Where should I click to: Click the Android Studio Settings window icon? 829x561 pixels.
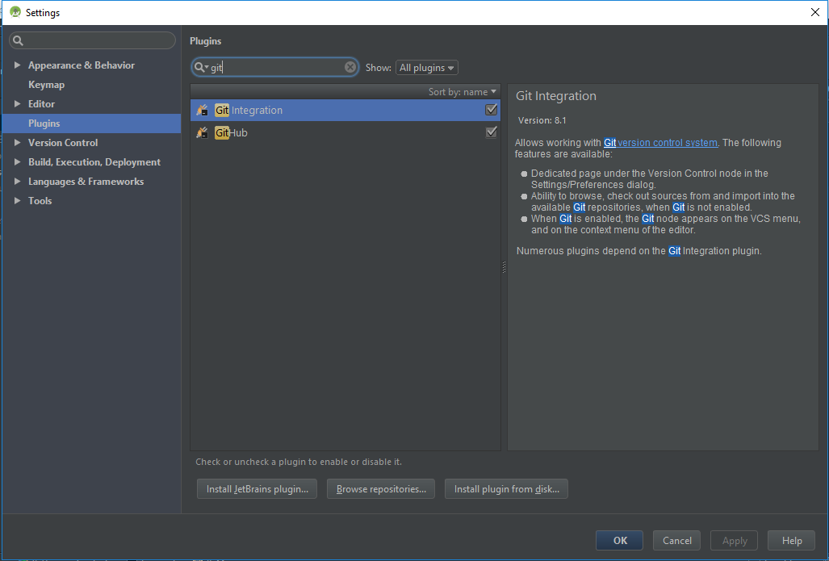pyautogui.click(x=15, y=12)
